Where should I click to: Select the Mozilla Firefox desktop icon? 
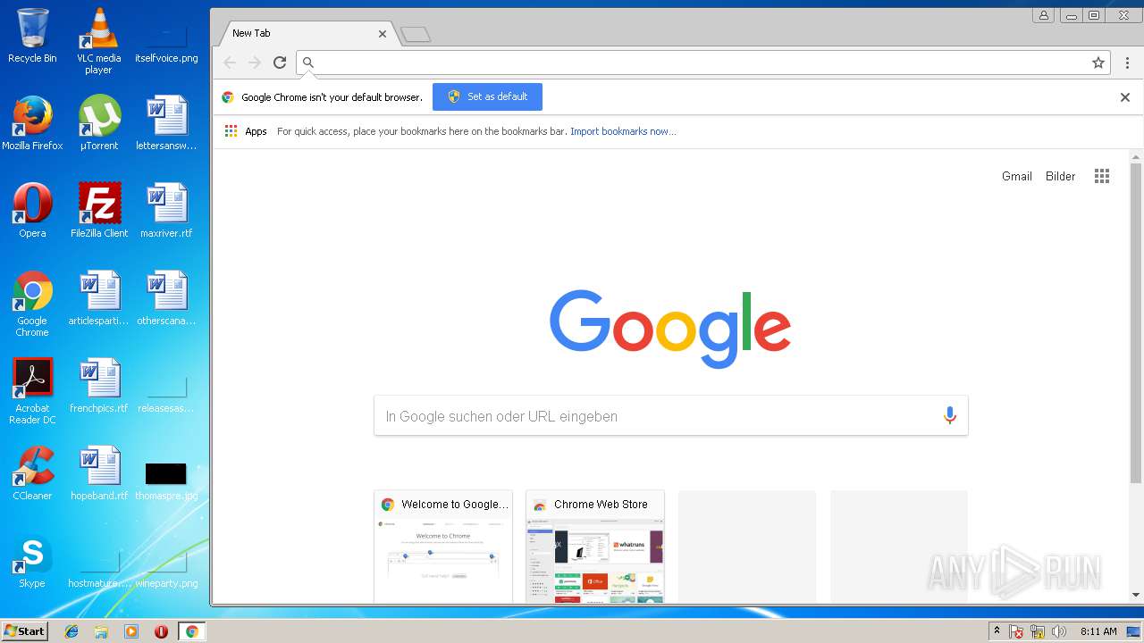click(32, 122)
